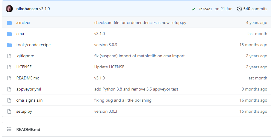Click the green CI status checkmark
271x137 pixels.
[x=193, y=9]
